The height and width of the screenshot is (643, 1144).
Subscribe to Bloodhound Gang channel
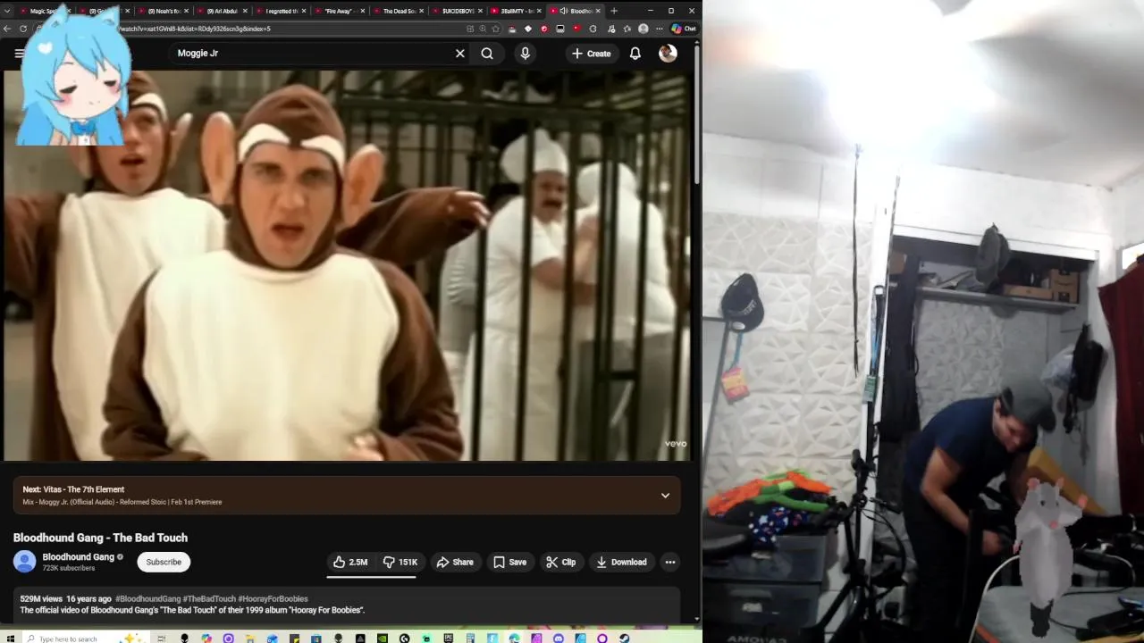tap(164, 562)
